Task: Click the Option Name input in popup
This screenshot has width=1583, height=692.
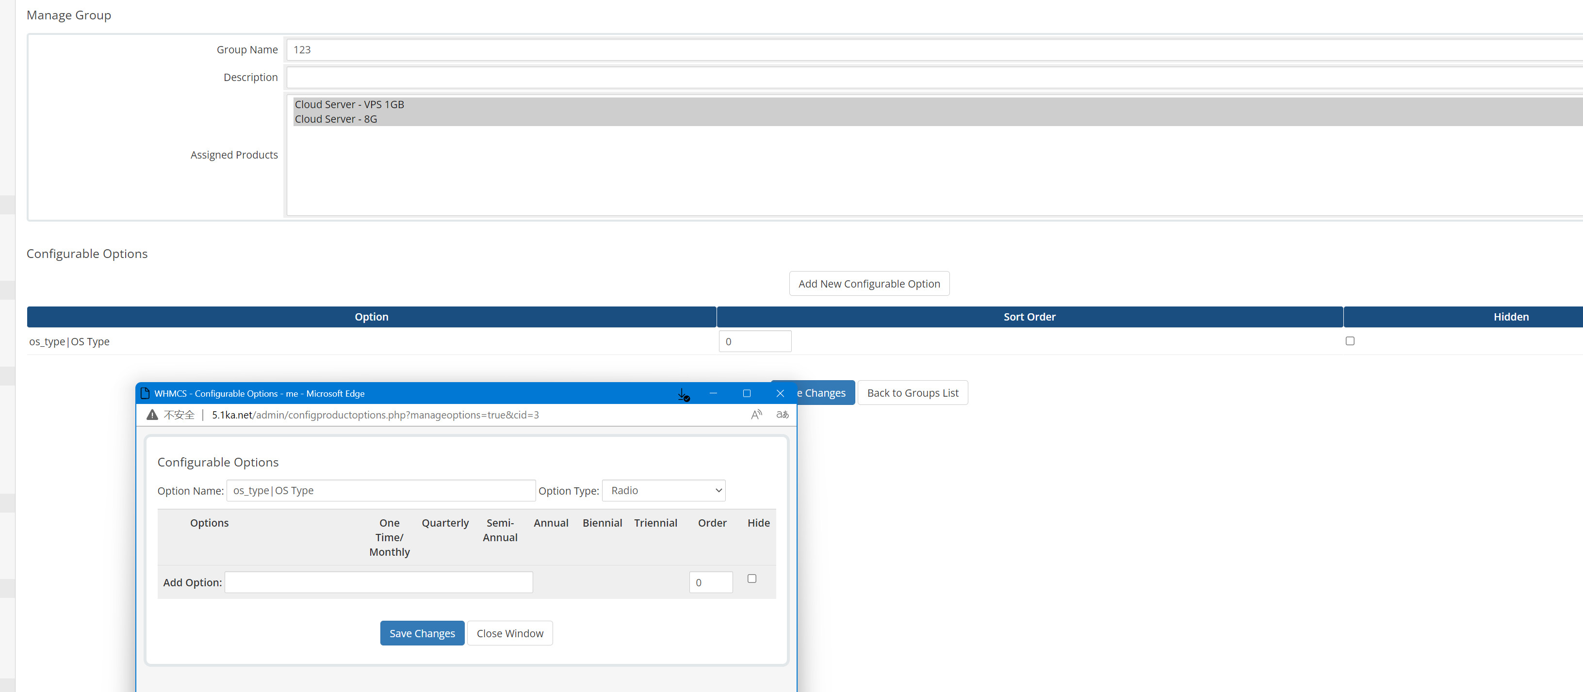Action: (381, 491)
